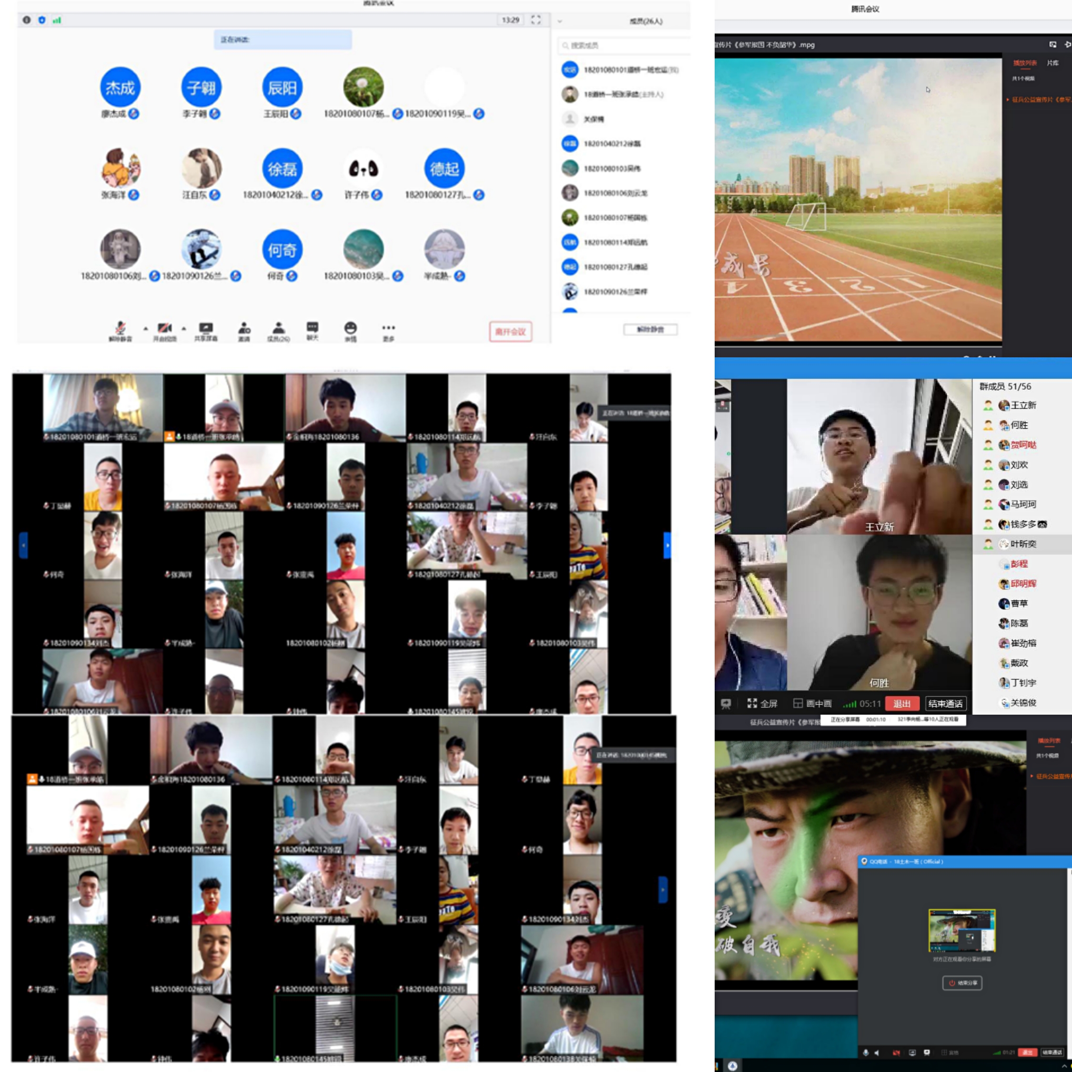Open the emoji reactions icon
This screenshot has width=1072, height=1072.
350,328
